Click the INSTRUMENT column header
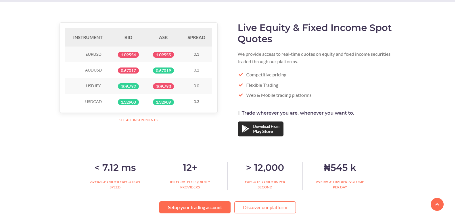 [x=88, y=37]
